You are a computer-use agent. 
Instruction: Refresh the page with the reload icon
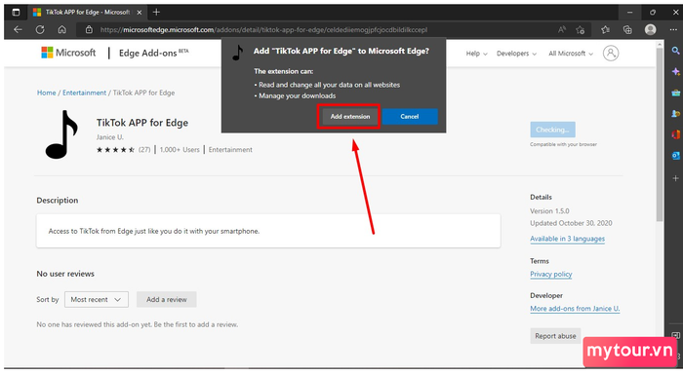tap(40, 29)
